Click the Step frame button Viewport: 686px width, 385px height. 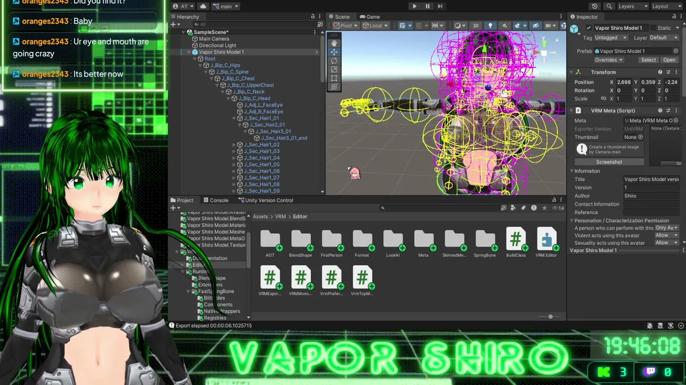coord(440,6)
